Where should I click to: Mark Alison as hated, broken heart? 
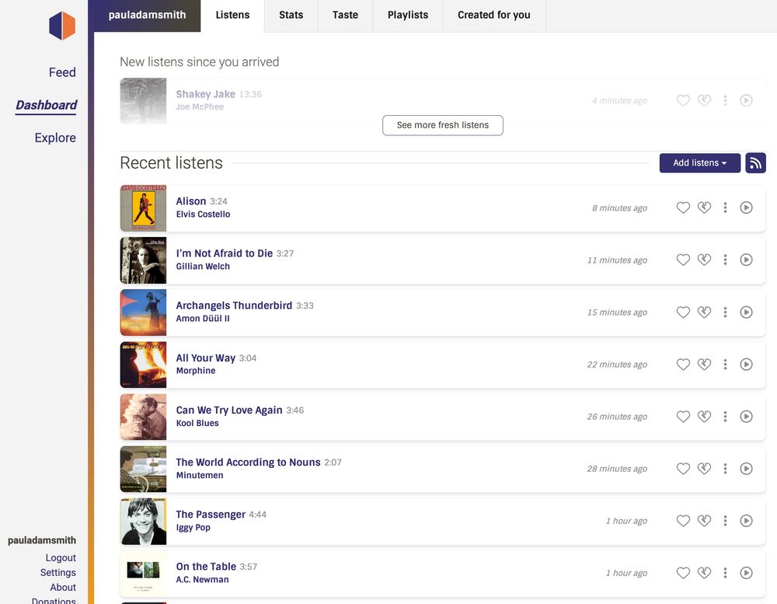click(x=704, y=208)
